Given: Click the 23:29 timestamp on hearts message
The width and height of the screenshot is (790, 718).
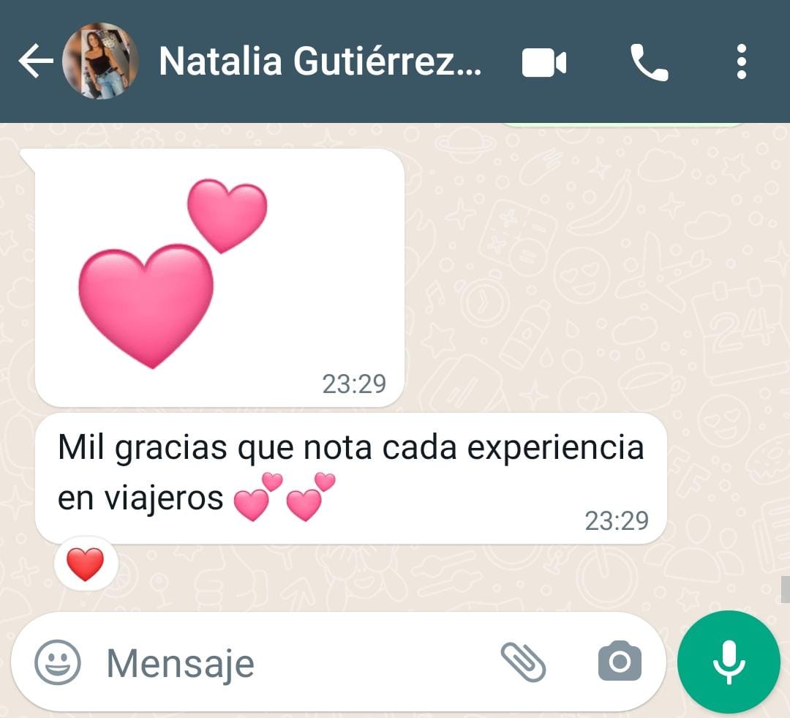Looking at the screenshot, I should [354, 384].
